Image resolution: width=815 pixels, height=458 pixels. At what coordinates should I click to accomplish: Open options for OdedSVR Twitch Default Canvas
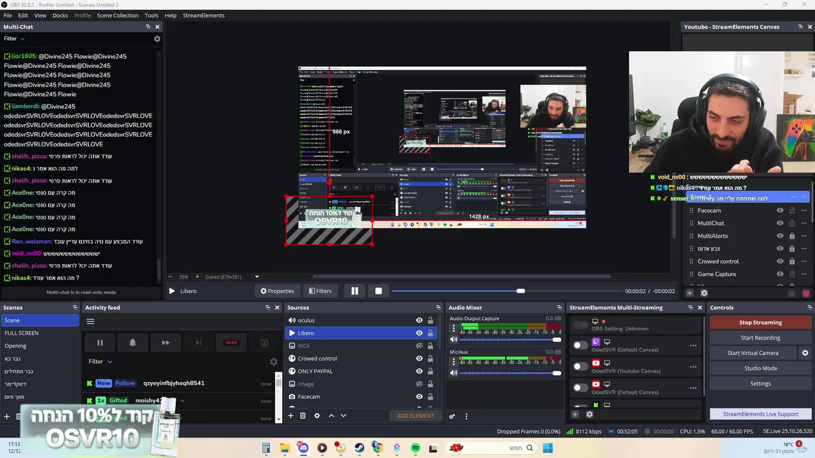coord(693,345)
